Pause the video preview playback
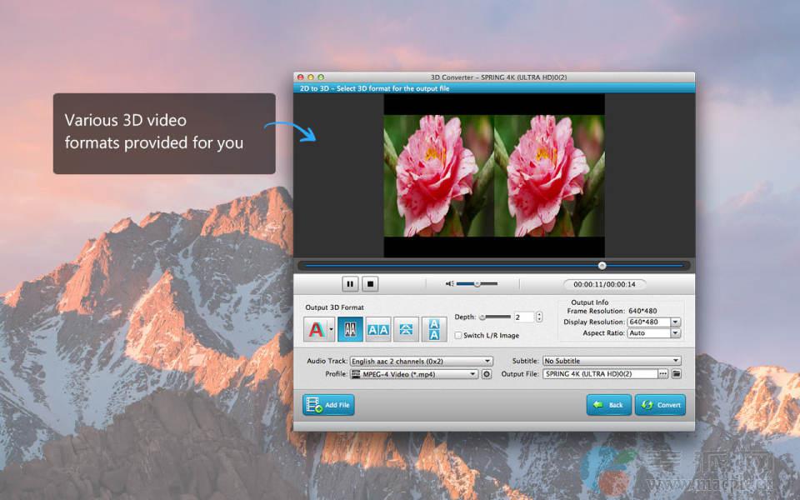Viewport: 800px width, 500px height. [x=350, y=284]
